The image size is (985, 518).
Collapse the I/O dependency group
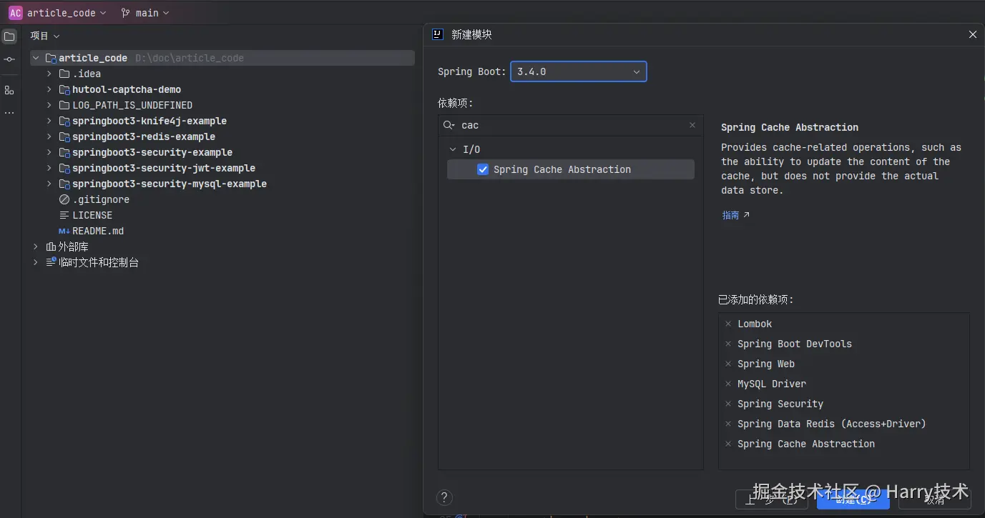(452, 149)
